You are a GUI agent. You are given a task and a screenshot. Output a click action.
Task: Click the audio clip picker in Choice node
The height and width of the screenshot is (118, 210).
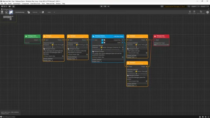click(123, 57)
